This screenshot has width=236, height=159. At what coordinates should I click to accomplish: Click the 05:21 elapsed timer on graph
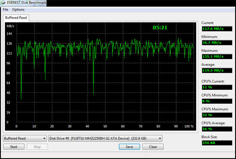[160, 28]
